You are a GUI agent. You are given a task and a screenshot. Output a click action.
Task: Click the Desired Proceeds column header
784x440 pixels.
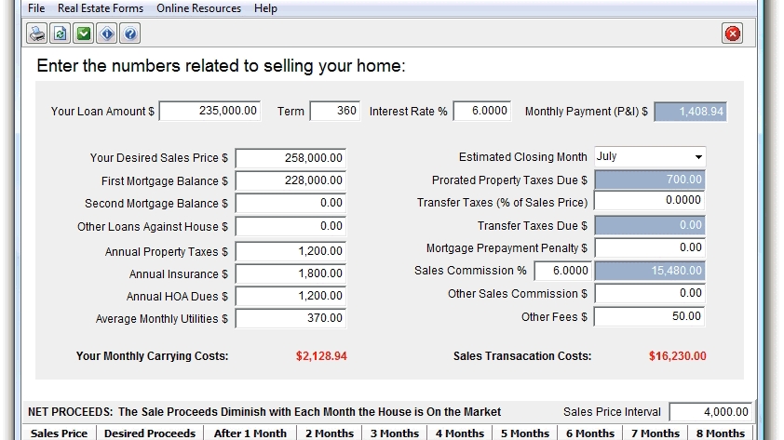150,433
